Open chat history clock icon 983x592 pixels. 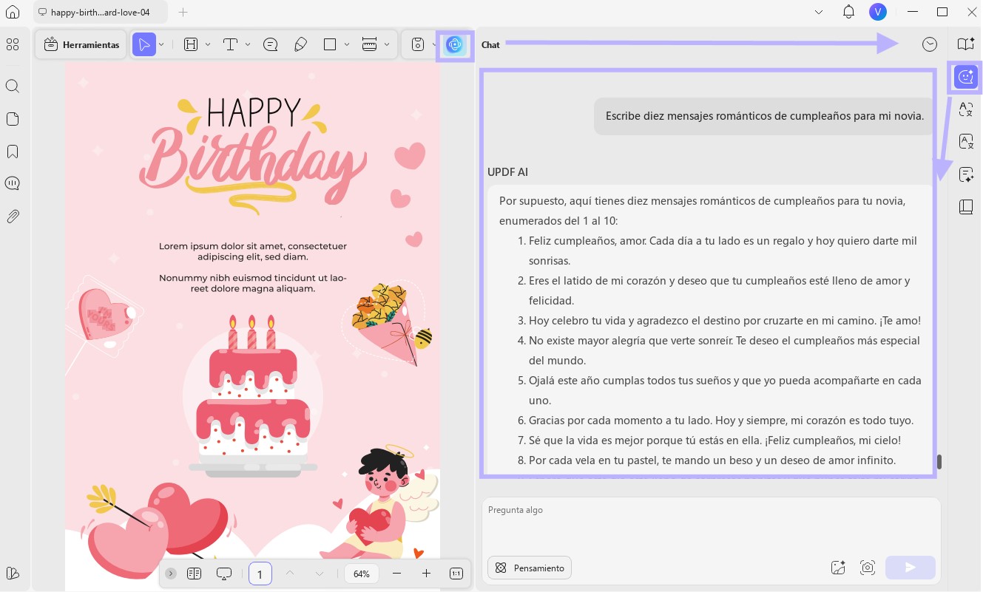930,45
